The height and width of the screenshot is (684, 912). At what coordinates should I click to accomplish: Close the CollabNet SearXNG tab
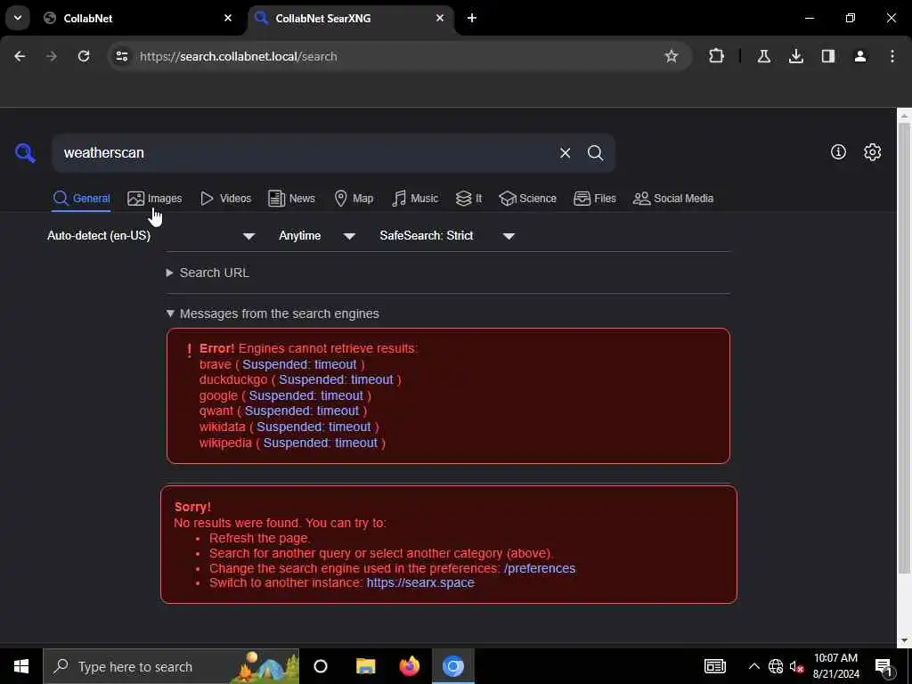coord(440,18)
